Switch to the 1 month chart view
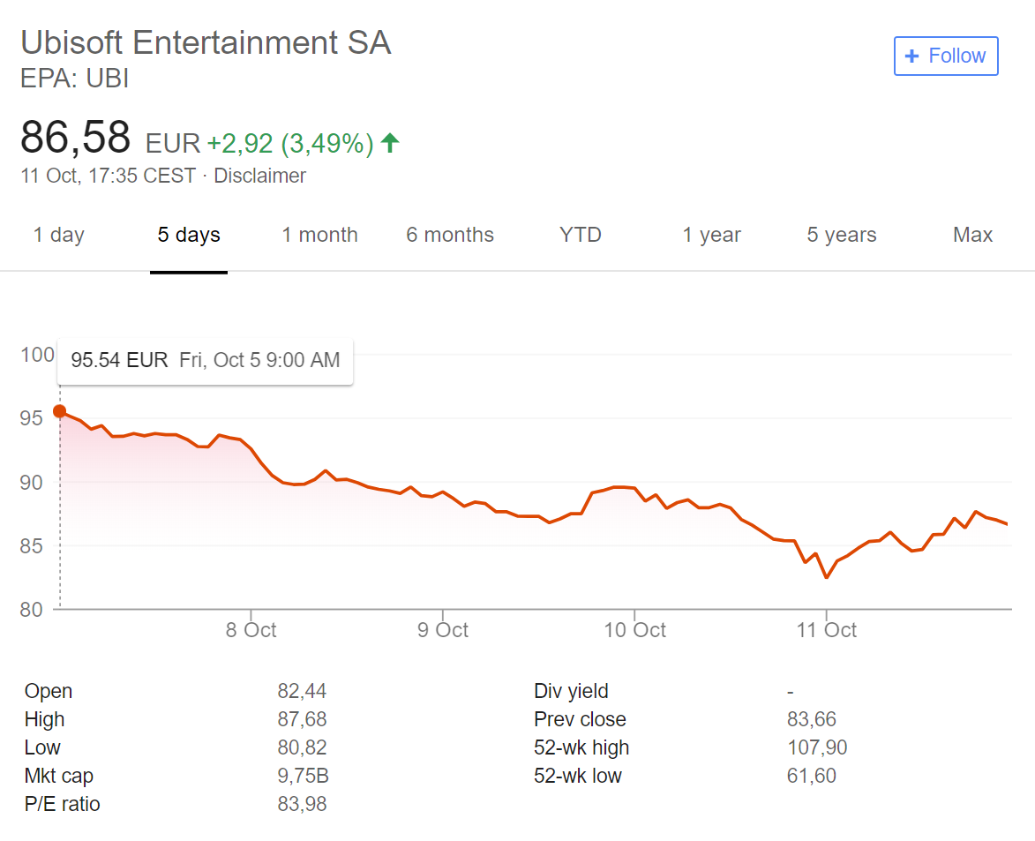Screen dimensions: 1035x841 point(319,235)
